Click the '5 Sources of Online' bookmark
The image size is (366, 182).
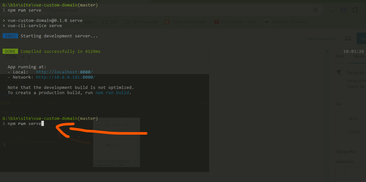(x=286, y=22)
